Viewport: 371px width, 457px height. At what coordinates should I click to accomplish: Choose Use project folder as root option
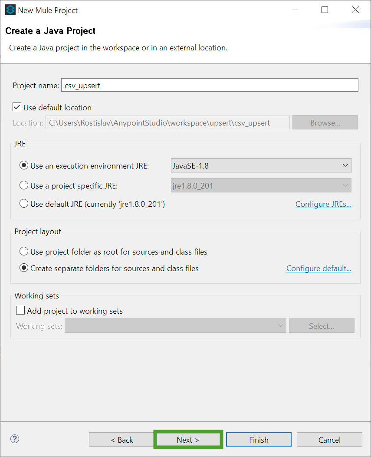(x=24, y=251)
